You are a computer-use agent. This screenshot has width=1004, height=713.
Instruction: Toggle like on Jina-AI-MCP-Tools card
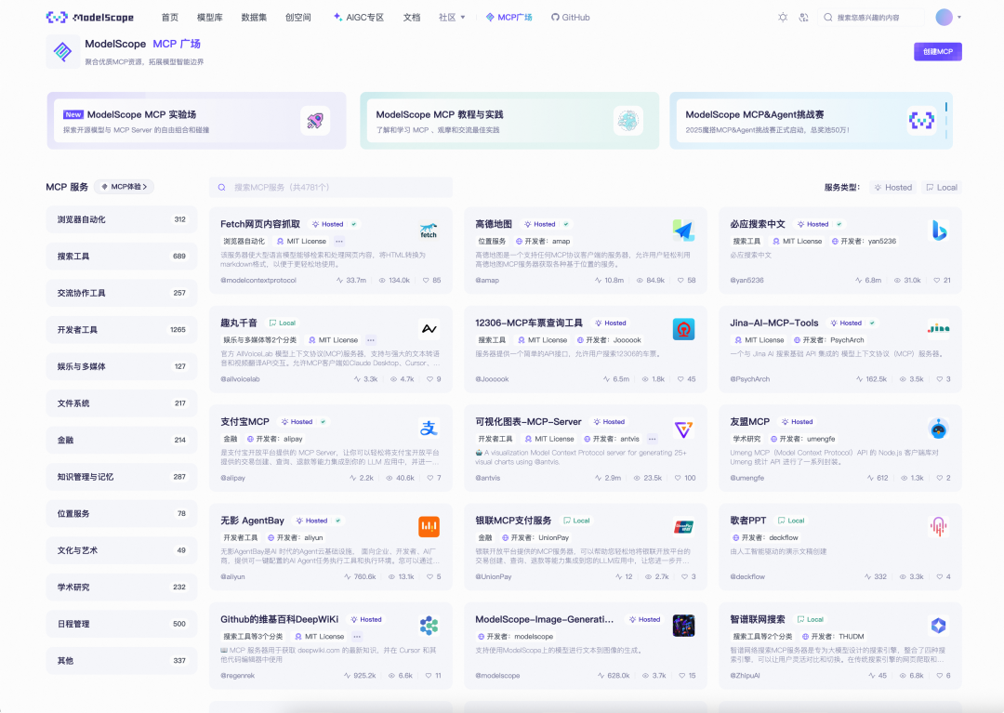pyautogui.click(x=939, y=379)
